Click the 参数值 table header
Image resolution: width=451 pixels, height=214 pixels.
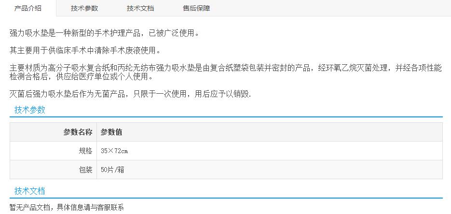(111, 132)
